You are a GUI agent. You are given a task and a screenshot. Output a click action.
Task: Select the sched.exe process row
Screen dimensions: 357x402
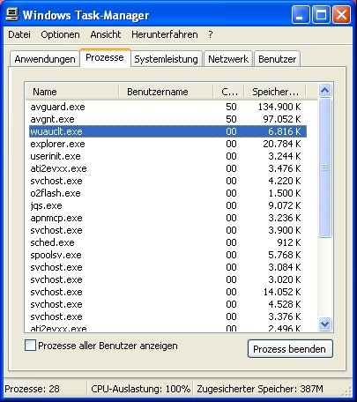167,242
